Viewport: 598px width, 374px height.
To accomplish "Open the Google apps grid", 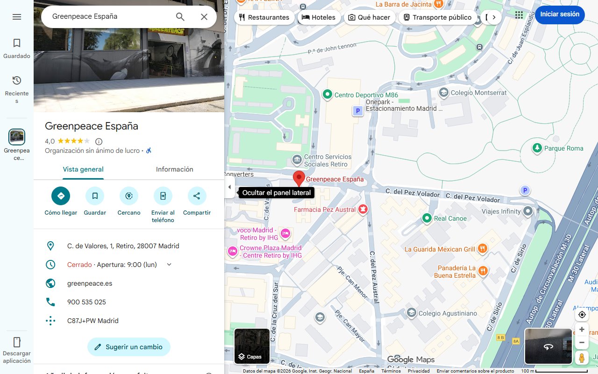I will [x=519, y=15].
